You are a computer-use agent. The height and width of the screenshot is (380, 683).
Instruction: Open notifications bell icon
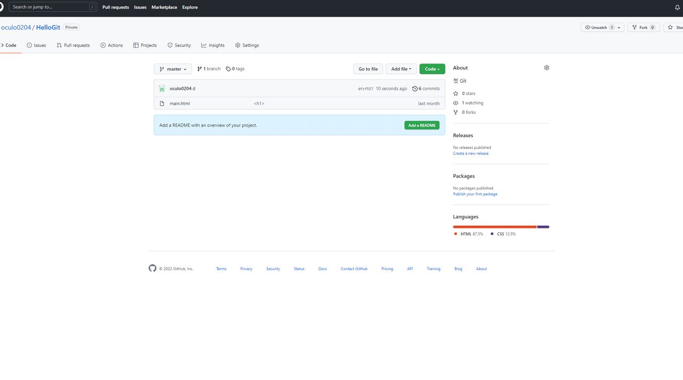(x=678, y=7)
